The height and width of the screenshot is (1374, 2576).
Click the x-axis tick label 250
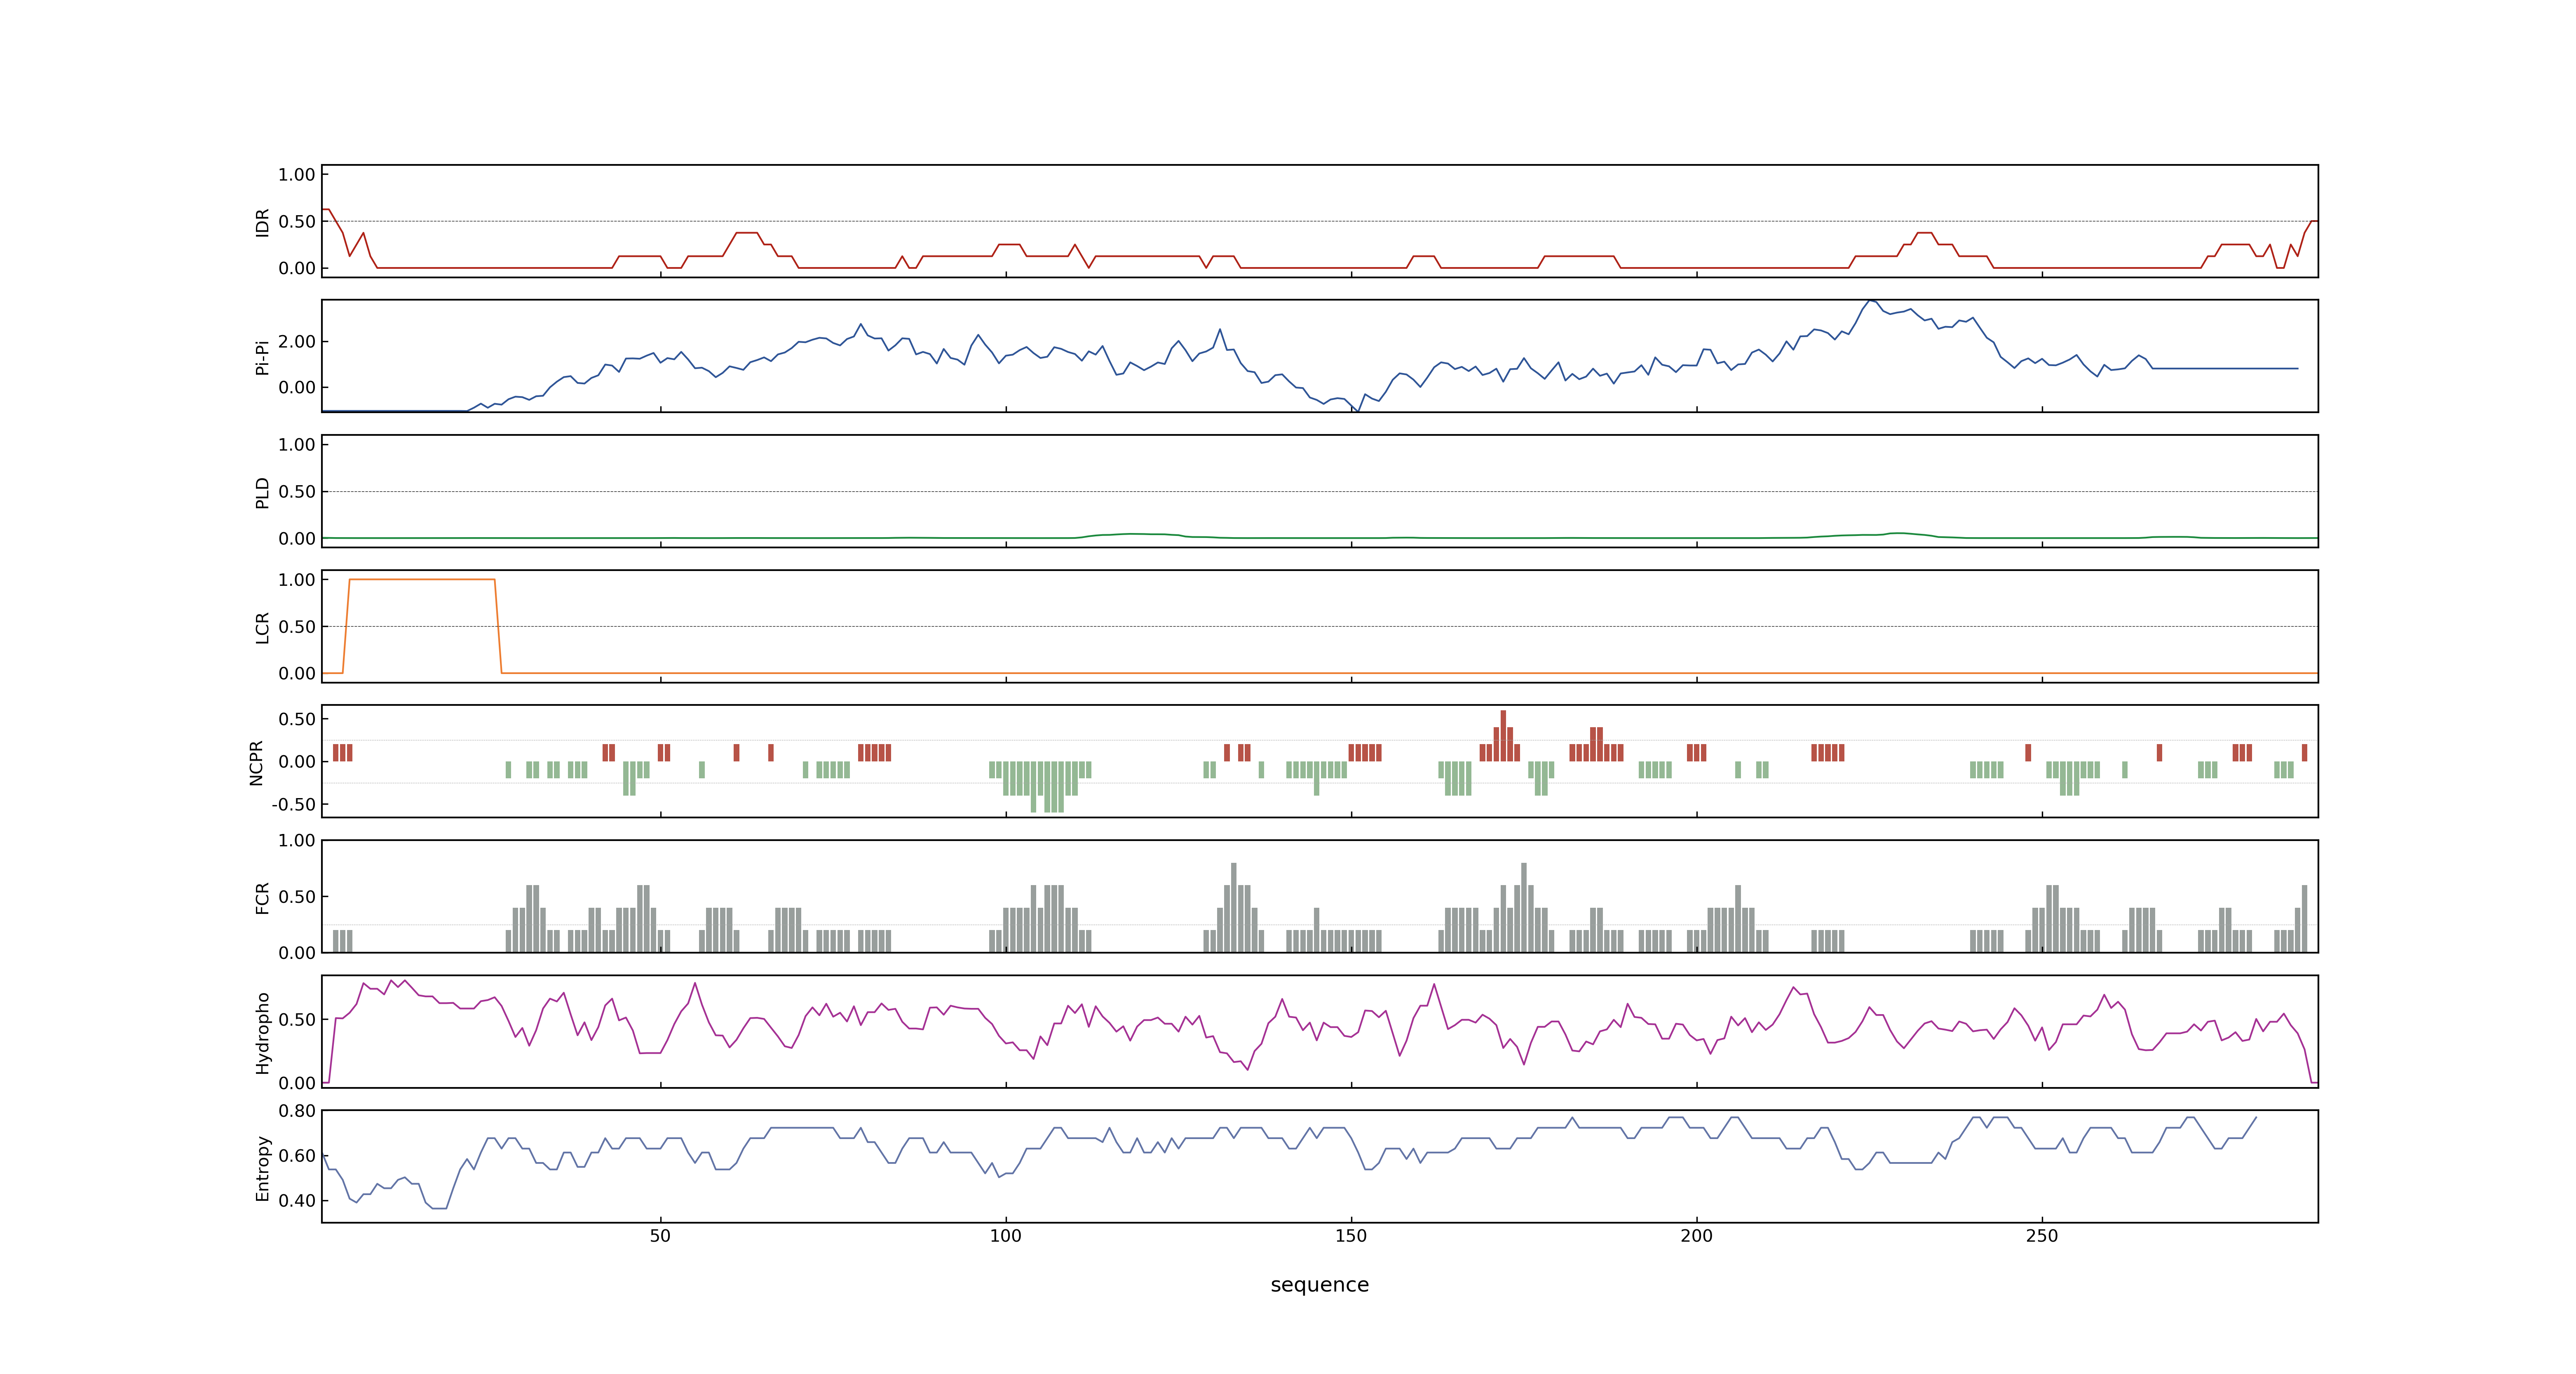(x=2042, y=1236)
